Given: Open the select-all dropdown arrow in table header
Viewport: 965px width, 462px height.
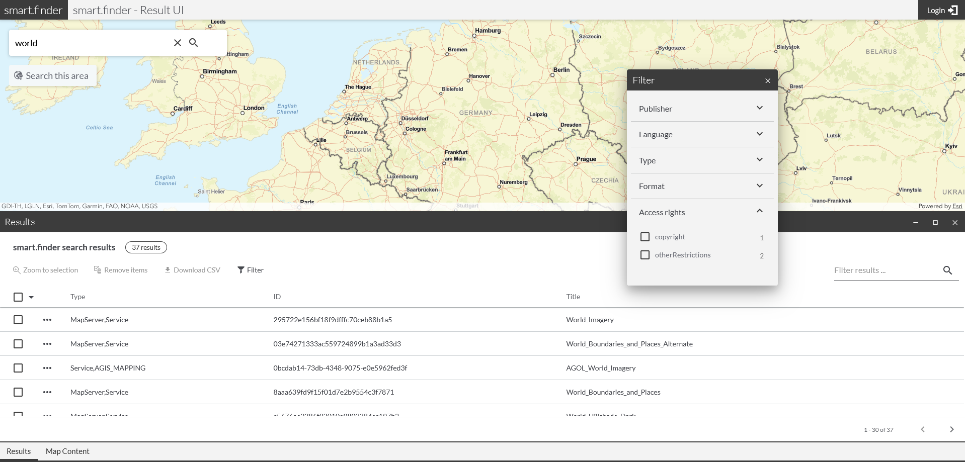Looking at the screenshot, I should pyautogui.click(x=31, y=297).
